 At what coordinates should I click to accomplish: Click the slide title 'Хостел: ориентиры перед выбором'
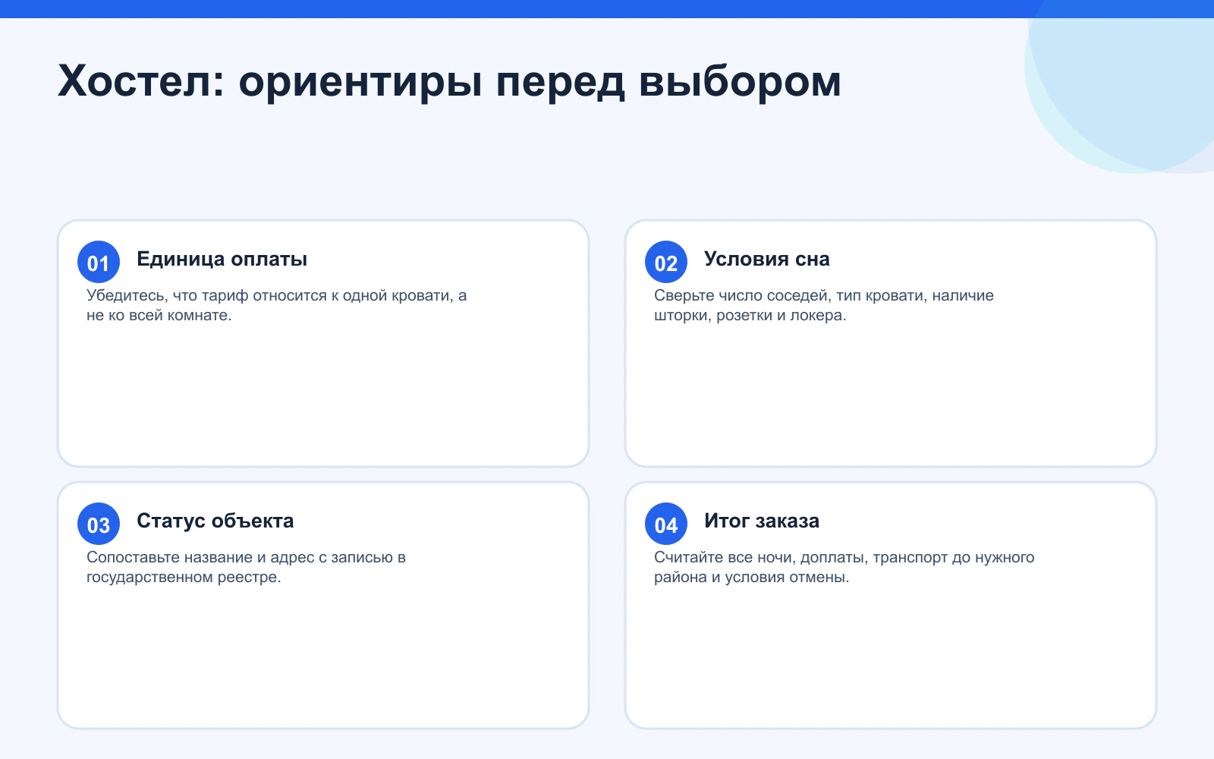point(449,81)
